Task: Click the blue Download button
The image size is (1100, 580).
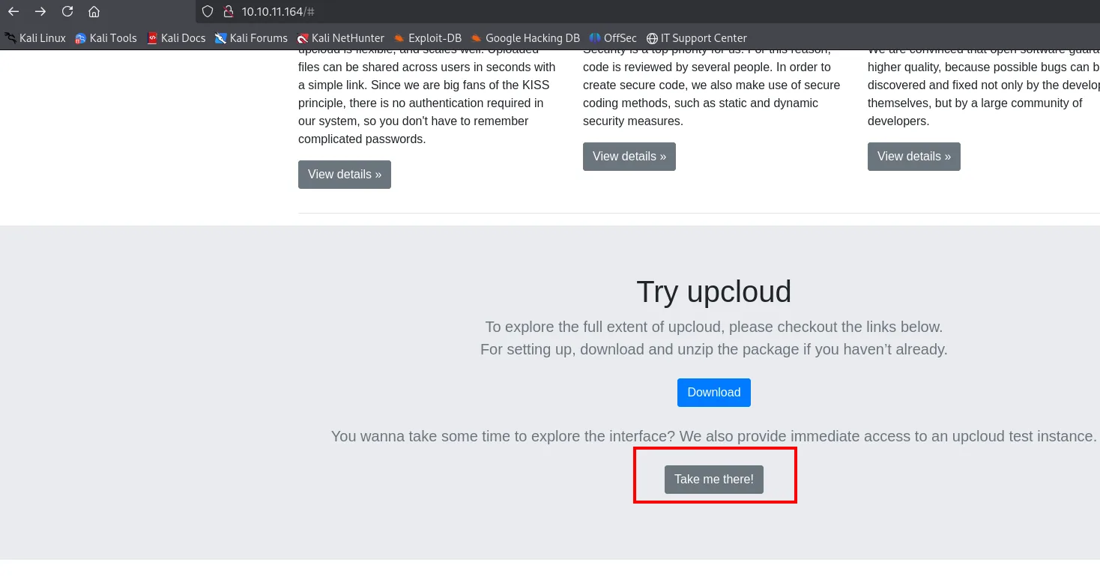Action: (x=714, y=393)
